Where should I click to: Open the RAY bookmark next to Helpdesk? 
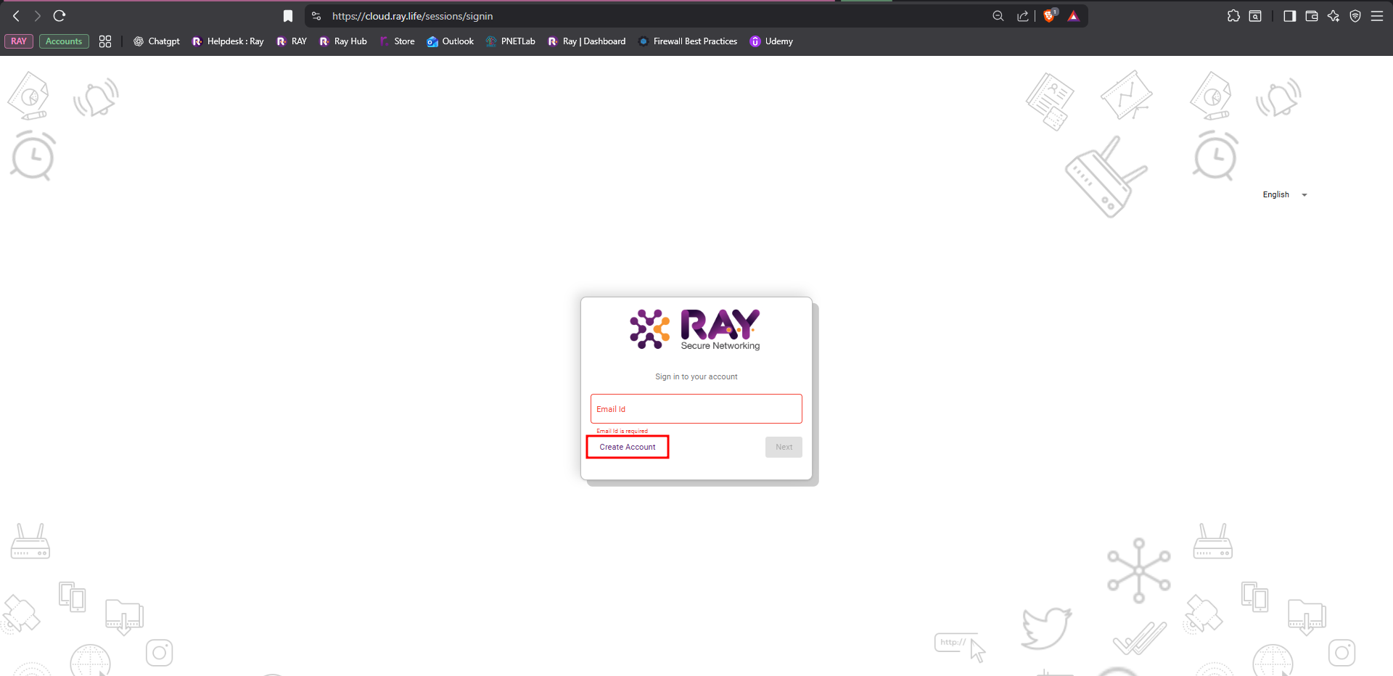(x=292, y=41)
